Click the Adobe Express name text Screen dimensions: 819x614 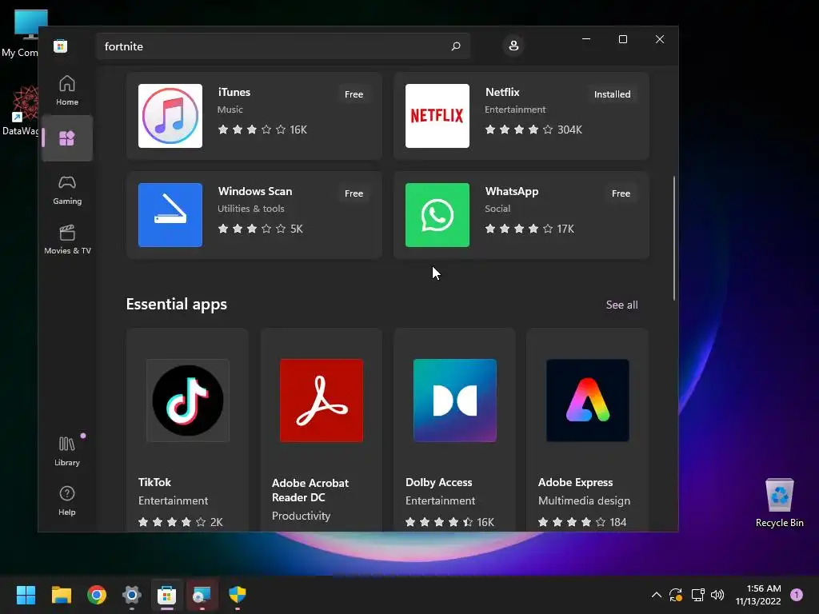pos(575,482)
